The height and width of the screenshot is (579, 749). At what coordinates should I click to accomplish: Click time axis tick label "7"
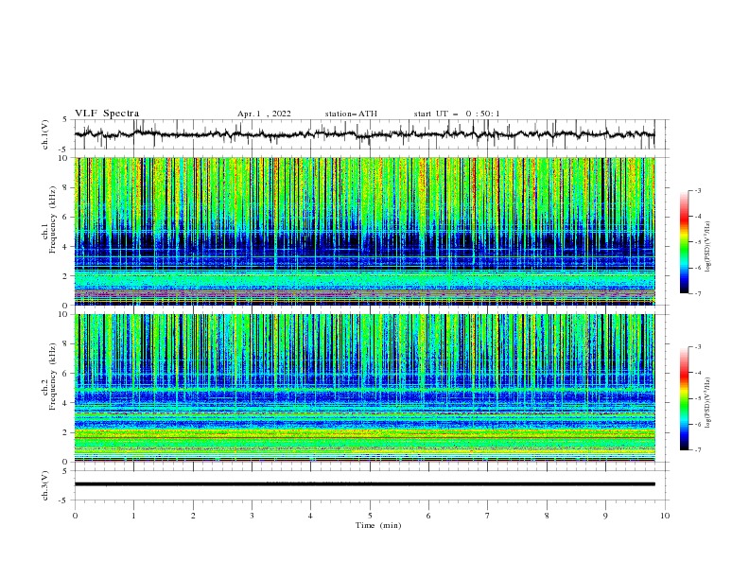[x=488, y=516]
